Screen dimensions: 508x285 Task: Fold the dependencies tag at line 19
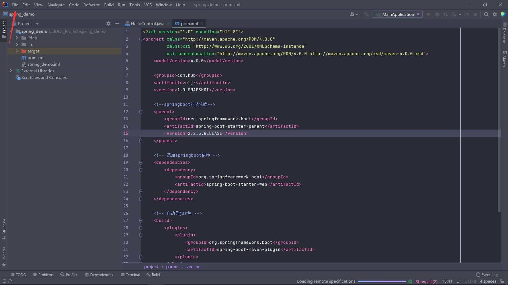point(141,163)
